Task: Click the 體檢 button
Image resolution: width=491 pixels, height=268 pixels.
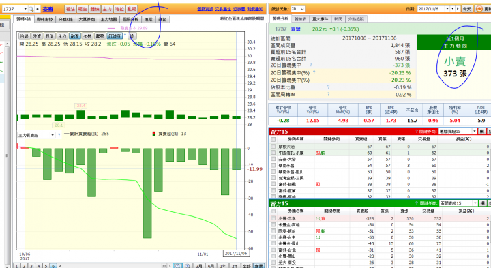Action: point(95,9)
